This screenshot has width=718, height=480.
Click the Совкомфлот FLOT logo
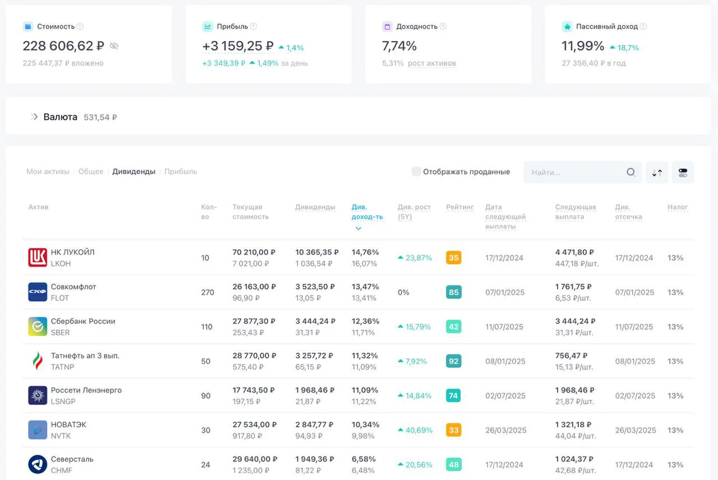point(38,292)
